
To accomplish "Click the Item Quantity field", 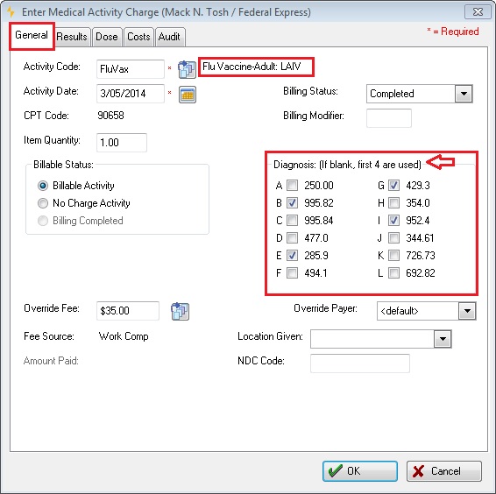I will tap(122, 143).
